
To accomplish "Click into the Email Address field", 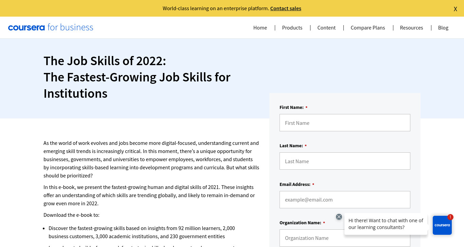I will tap(345, 199).
